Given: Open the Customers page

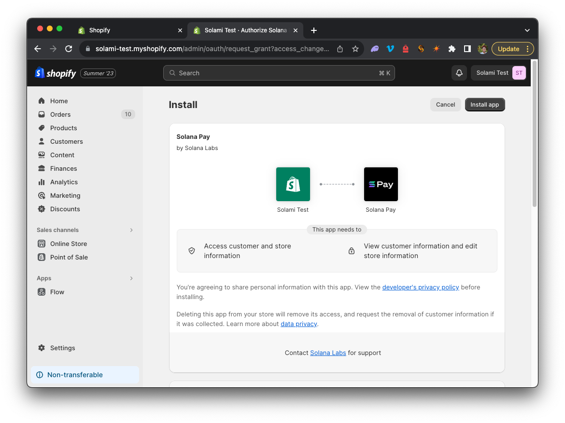Looking at the screenshot, I should click(66, 141).
